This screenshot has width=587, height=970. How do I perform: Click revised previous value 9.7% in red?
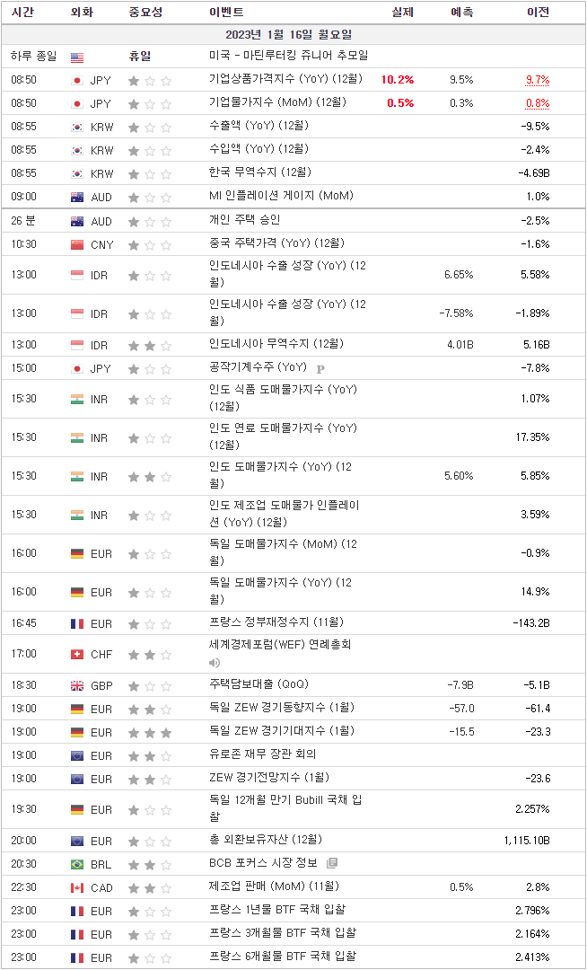pos(537,80)
